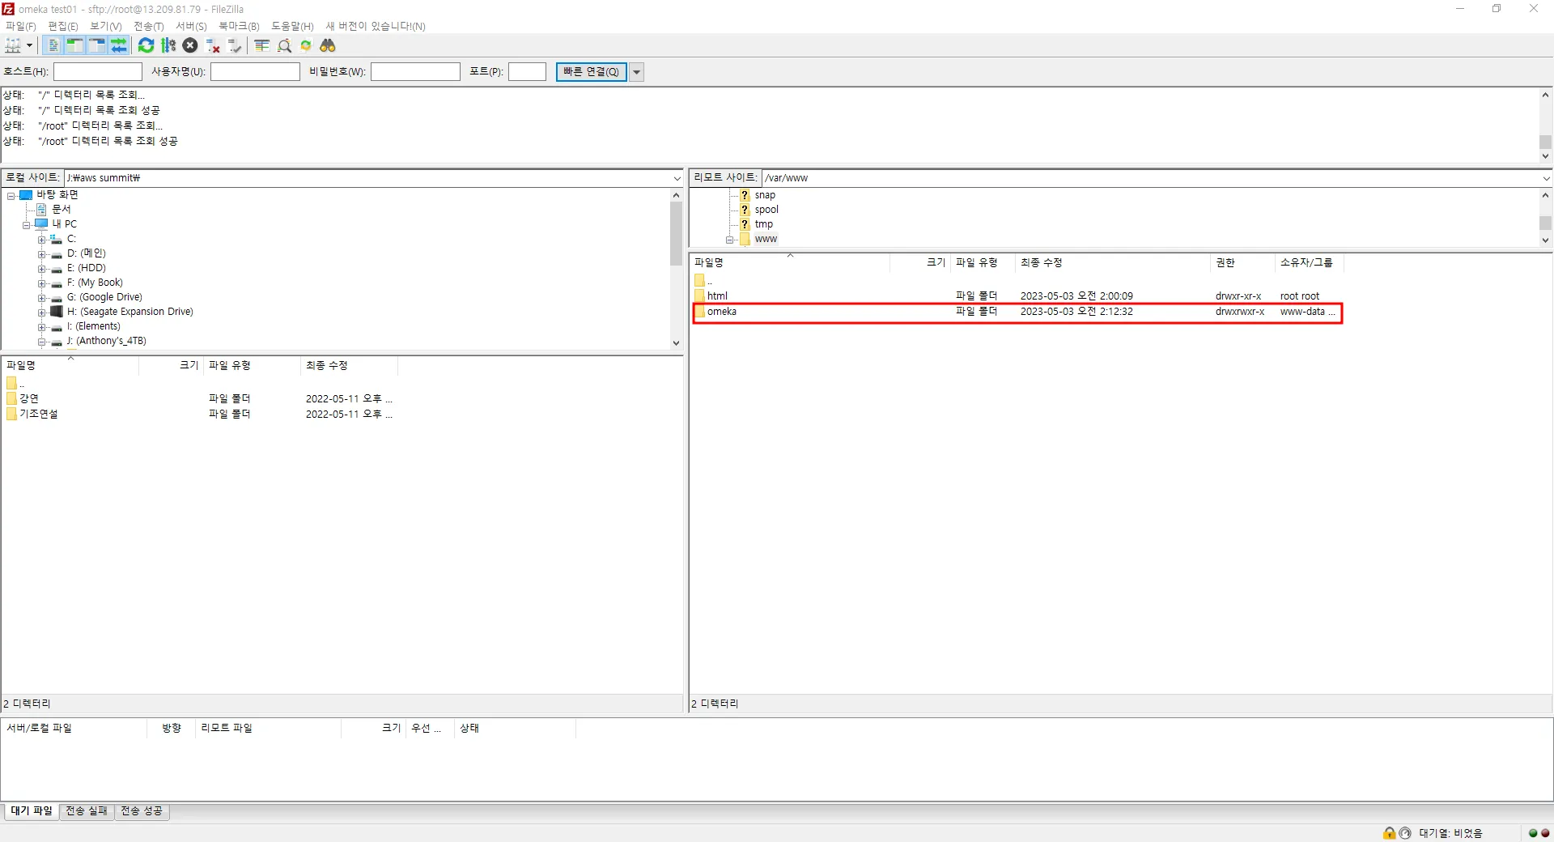This screenshot has width=1554, height=842.
Task: Sort remote files by 권한 column
Action: [1242, 262]
